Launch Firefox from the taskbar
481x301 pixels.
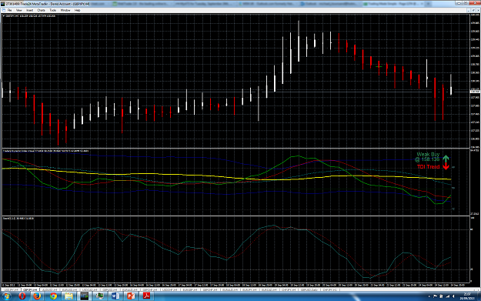[37, 296]
